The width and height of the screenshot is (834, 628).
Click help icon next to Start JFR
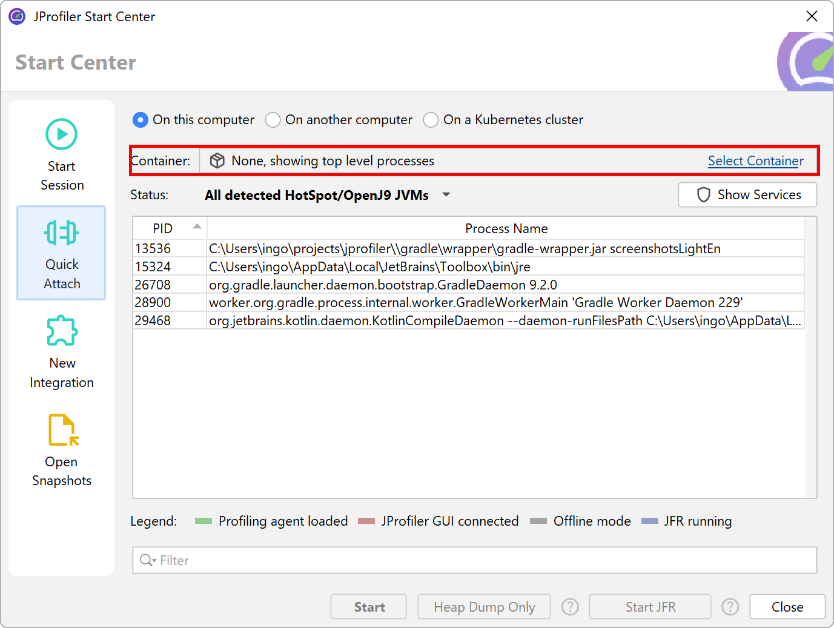coord(730,607)
